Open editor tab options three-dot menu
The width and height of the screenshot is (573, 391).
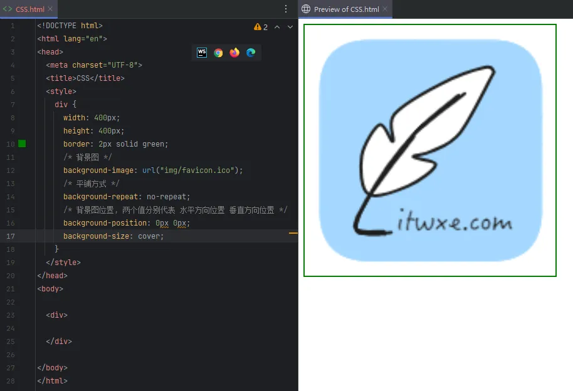(x=286, y=9)
